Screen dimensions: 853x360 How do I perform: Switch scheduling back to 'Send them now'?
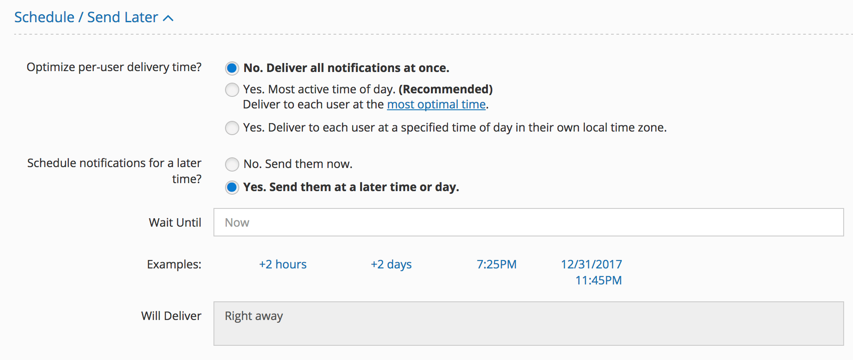(x=232, y=164)
